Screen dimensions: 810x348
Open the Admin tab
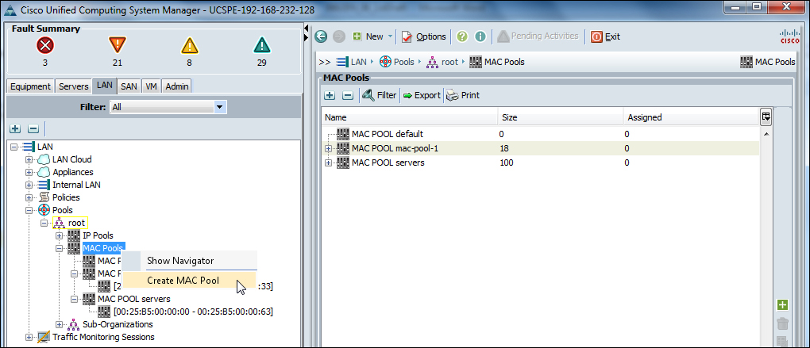click(176, 86)
